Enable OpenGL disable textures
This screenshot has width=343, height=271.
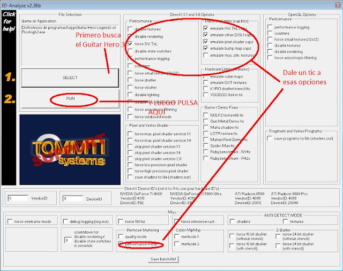[x=270, y=45]
